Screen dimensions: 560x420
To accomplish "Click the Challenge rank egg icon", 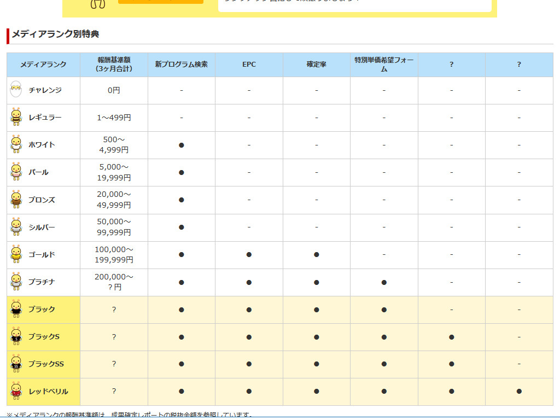I will click(x=16, y=89).
